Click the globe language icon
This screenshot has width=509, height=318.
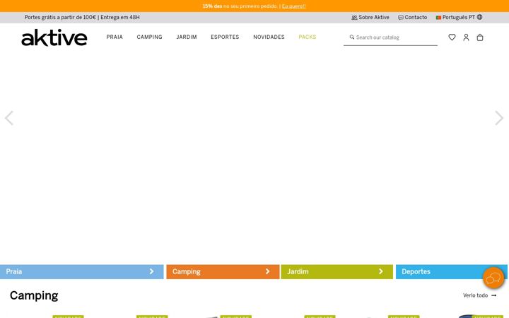pos(480,17)
